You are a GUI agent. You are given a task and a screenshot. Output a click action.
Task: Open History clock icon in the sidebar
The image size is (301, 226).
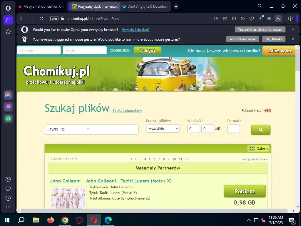tap(8, 198)
